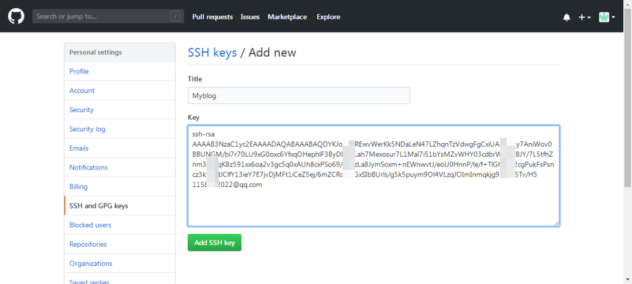632x284 pixels.
Task: Open Notifications settings in sidebar
Action: pyautogui.click(x=119, y=167)
